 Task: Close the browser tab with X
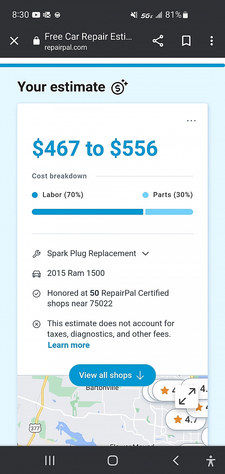tap(14, 41)
